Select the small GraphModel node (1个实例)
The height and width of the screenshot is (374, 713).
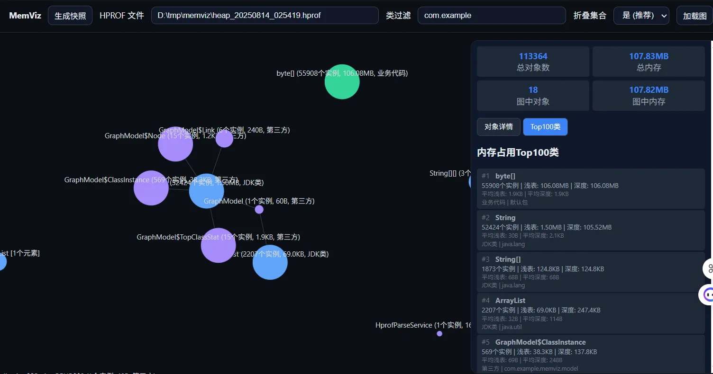[259, 209]
